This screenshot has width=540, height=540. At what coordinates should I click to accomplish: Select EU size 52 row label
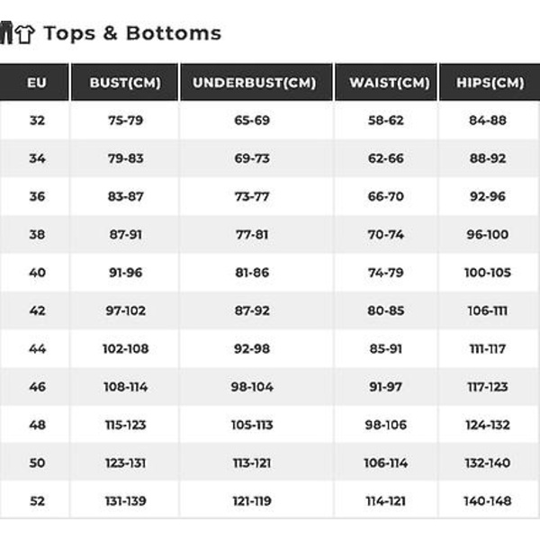tap(36, 500)
